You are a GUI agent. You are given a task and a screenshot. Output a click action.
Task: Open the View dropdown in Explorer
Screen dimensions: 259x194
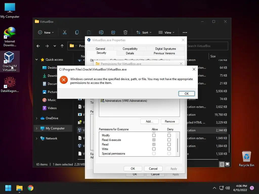(x=166, y=32)
